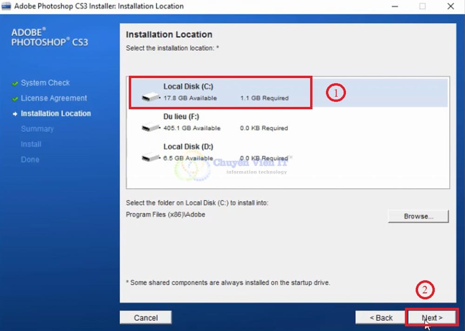The width and height of the screenshot is (465, 331).
Task: Click the Local Disk (C:) drive icon
Action: [151, 97]
